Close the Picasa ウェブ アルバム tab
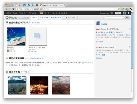137x104 pixels. coord(63,5)
